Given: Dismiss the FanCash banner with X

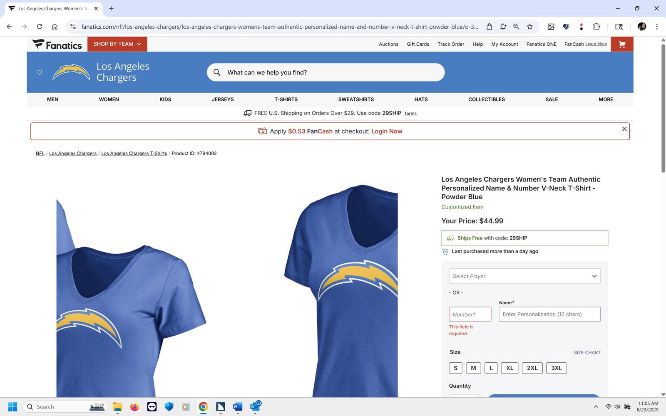Looking at the screenshot, I should coord(624,129).
